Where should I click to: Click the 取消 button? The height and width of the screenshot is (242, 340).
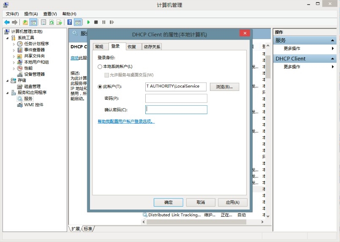click(201, 202)
